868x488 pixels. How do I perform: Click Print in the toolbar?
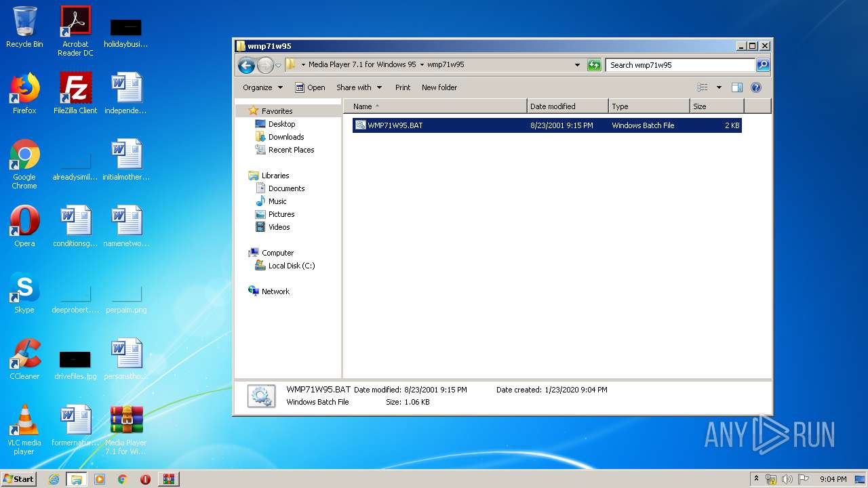pyautogui.click(x=403, y=87)
